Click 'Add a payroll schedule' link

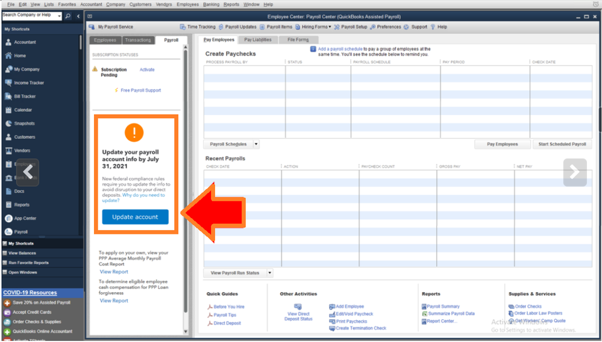[x=340, y=49]
